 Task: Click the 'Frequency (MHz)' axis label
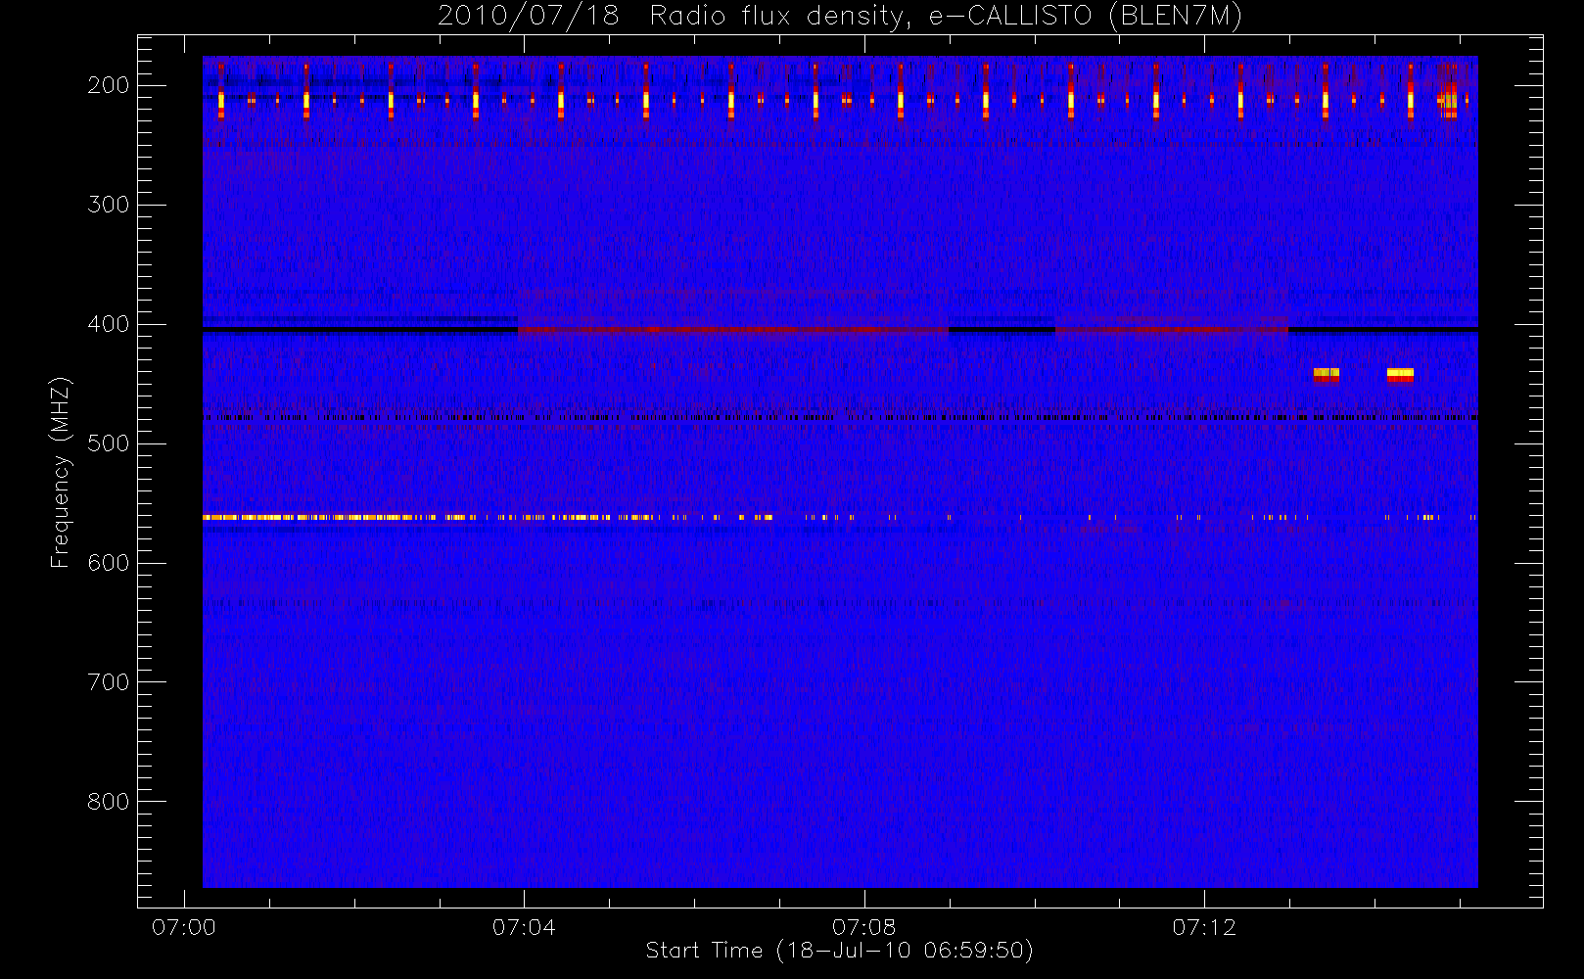pos(61,472)
